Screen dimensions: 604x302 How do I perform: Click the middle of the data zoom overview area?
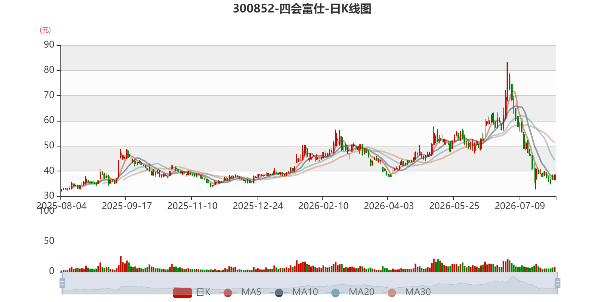click(310, 283)
